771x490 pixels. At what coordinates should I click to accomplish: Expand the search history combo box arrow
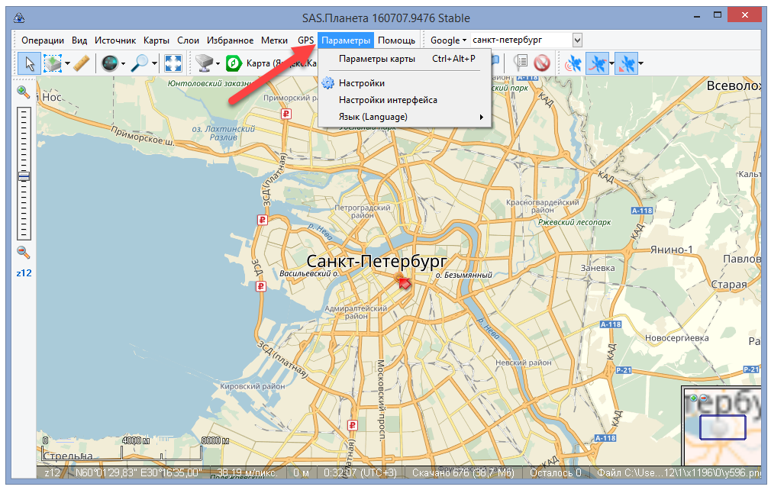click(577, 40)
